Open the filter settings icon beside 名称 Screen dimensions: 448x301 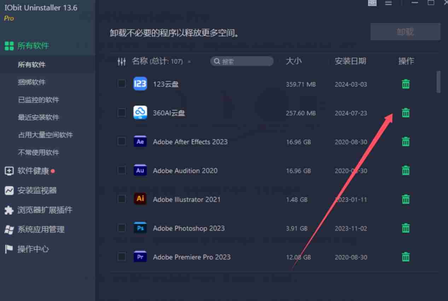pos(122,62)
